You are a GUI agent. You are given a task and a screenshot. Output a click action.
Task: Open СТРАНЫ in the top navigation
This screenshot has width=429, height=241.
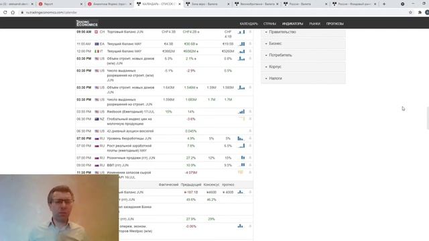[269, 24]
